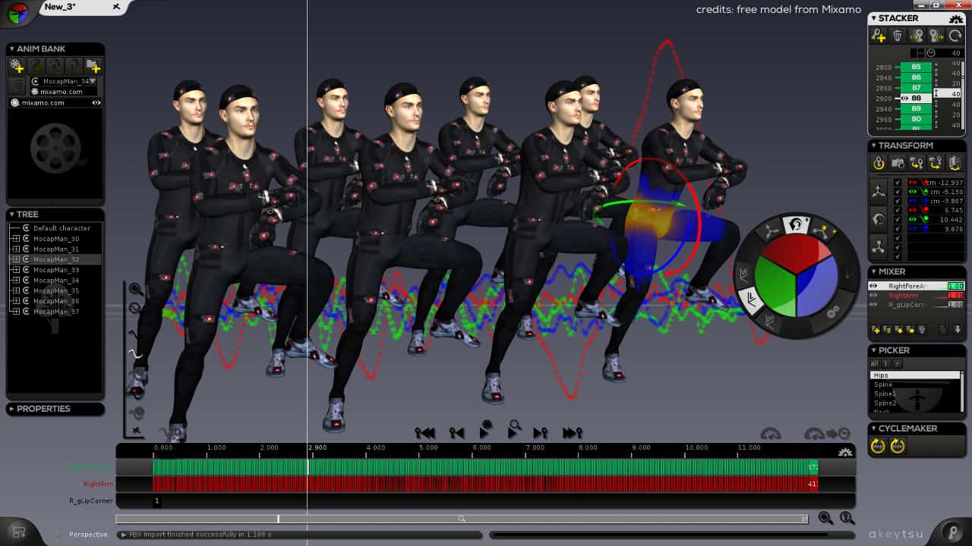Click the Stacker settings gear icon
This screenshot has height=546, width=972.
956,19
